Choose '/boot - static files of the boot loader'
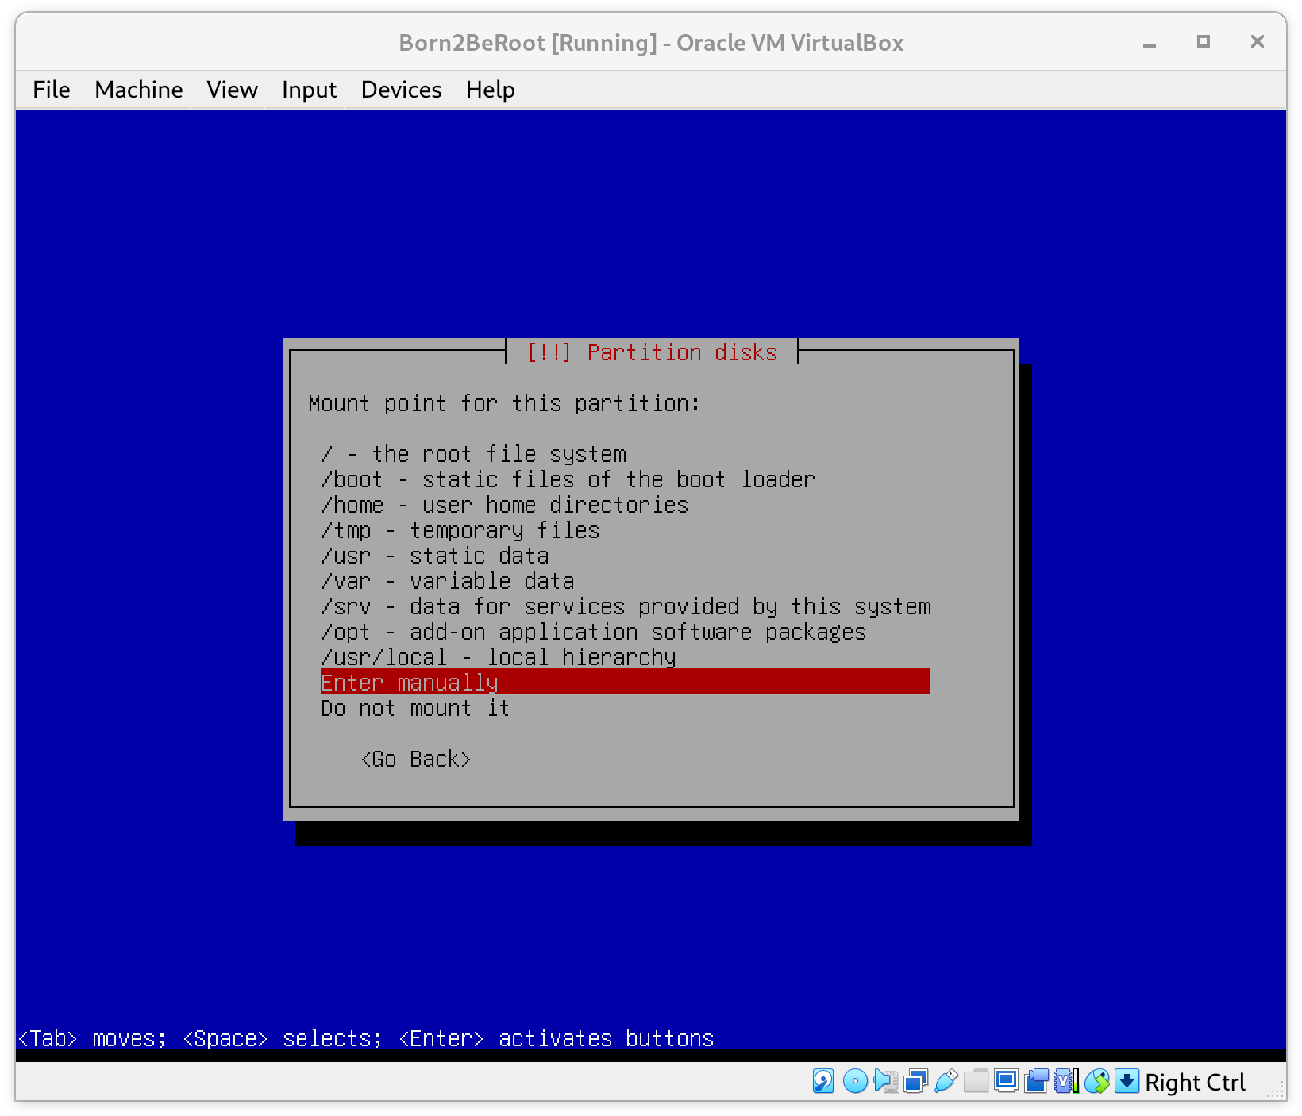The image size is (1302, 1116). click(625, 480)
